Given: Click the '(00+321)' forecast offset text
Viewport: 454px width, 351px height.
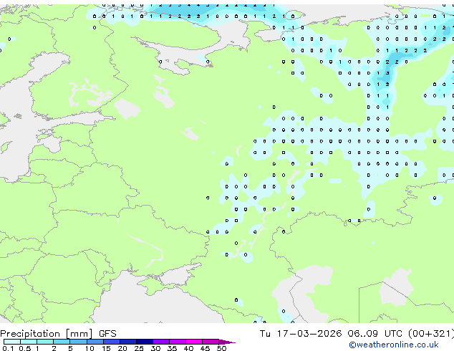Looking at the screenshot, I should [431, 333].
